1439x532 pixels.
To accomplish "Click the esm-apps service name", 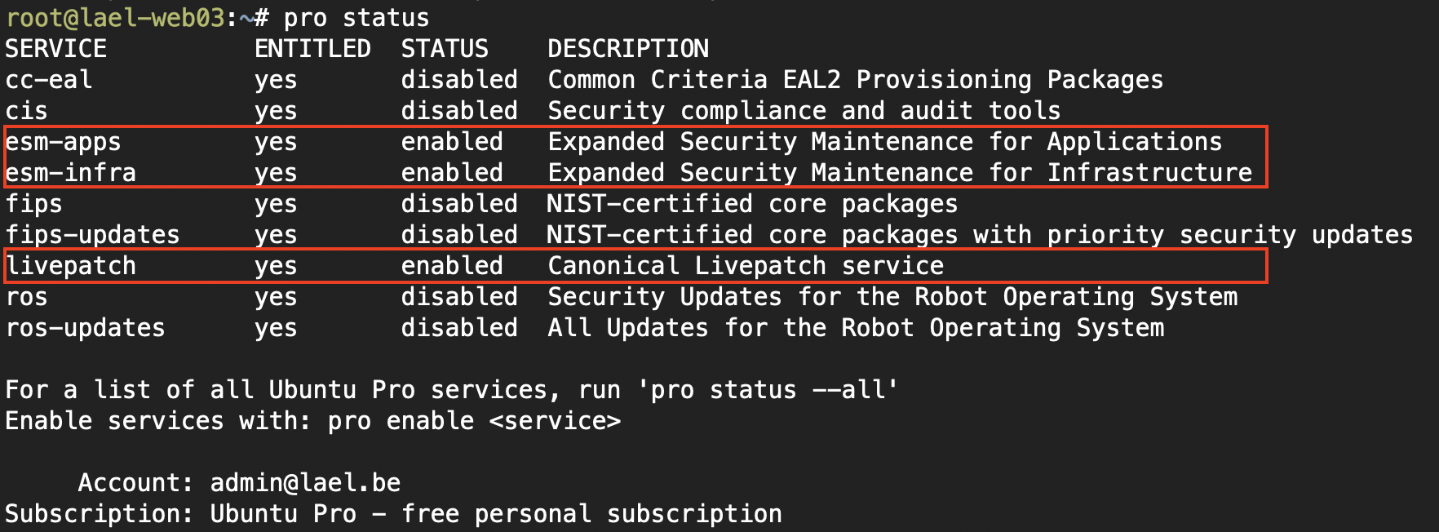I will coord(63,142).
